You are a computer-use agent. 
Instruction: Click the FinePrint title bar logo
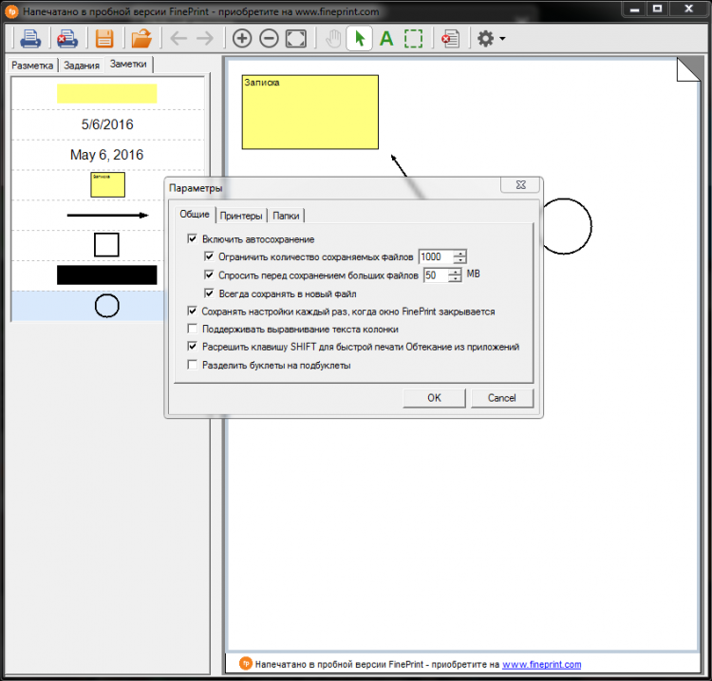point(11,11)
